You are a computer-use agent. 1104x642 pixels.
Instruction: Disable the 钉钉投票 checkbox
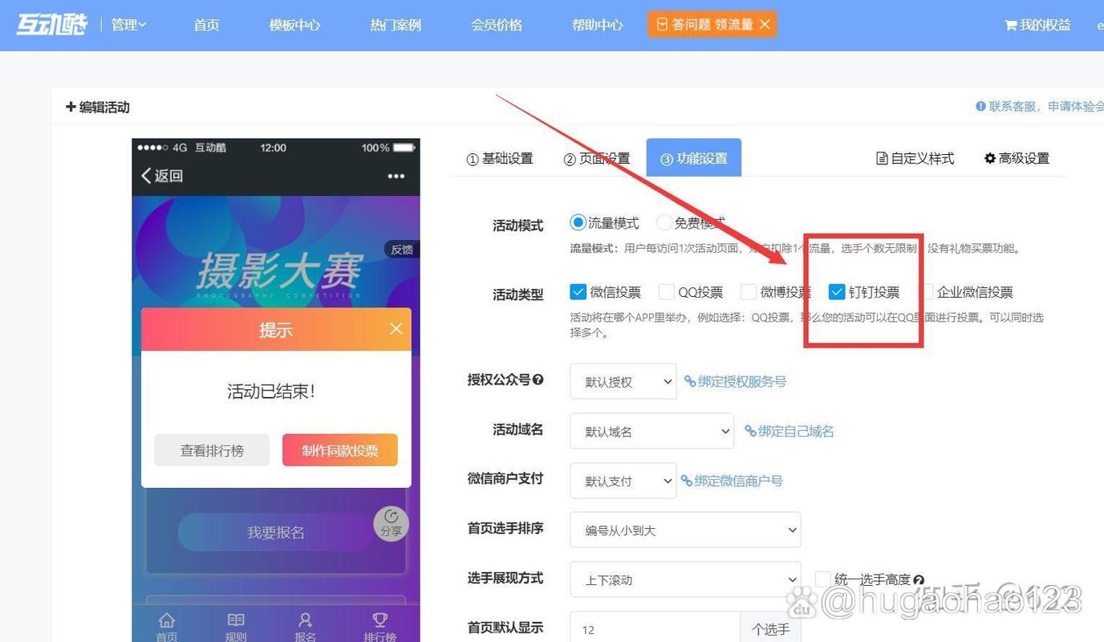(x=835, y=291)
